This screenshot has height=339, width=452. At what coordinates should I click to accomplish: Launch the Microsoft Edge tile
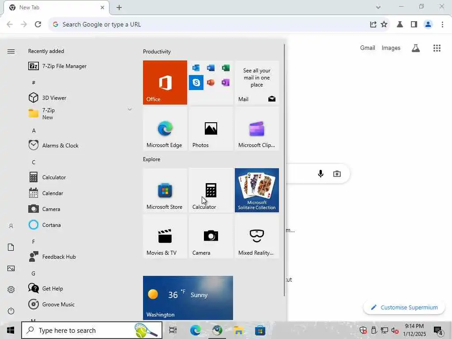[x=165, y=128]
